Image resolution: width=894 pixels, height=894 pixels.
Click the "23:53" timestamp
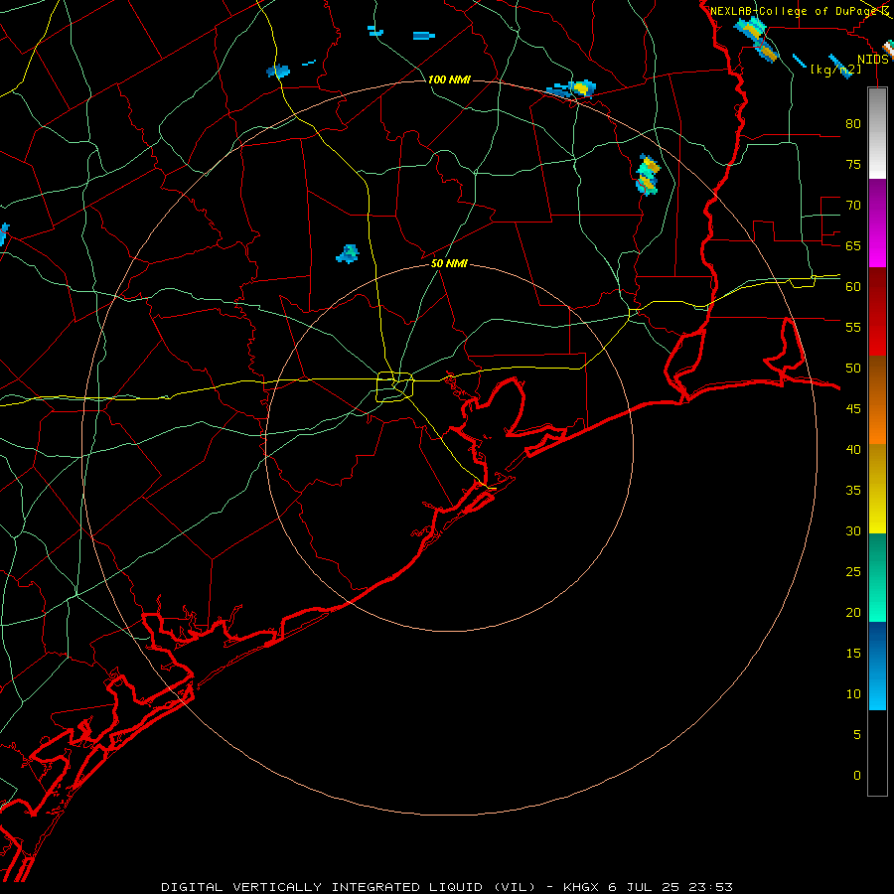710,887
